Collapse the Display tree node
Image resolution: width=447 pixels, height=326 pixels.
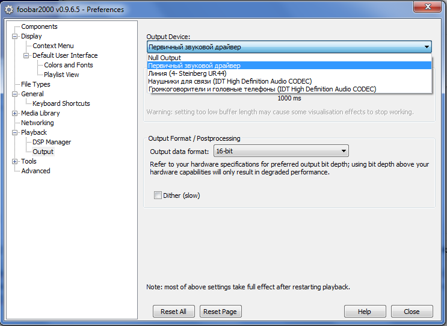(14, 37)
